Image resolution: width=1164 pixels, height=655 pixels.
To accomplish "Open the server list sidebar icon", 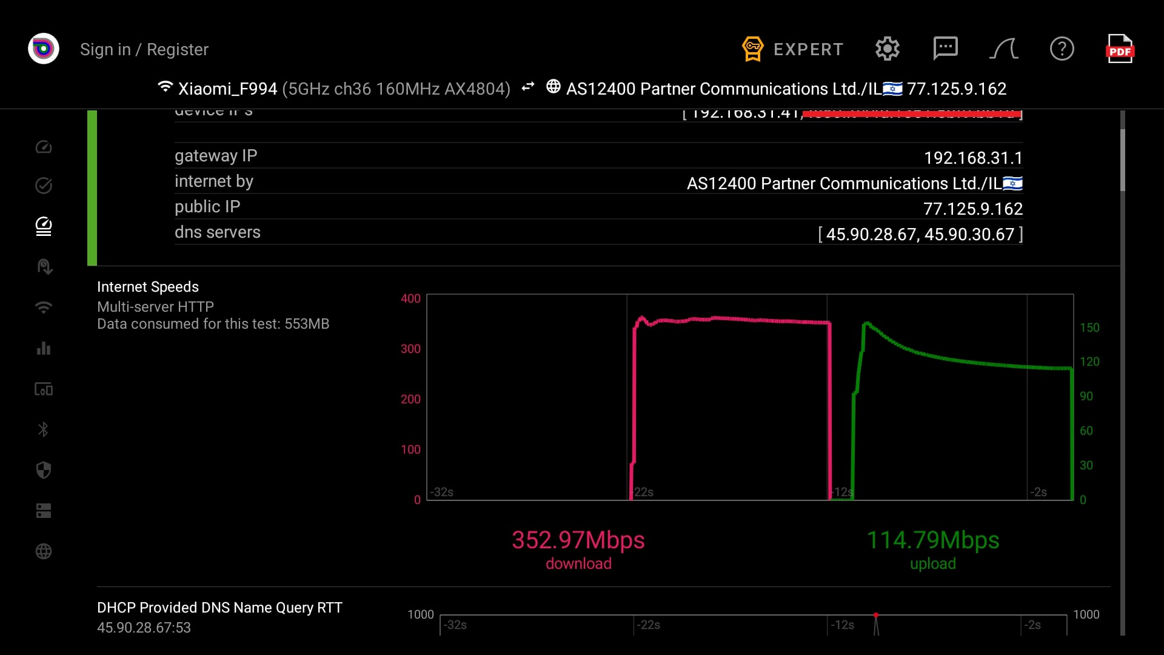I will (x=44, y=511).
